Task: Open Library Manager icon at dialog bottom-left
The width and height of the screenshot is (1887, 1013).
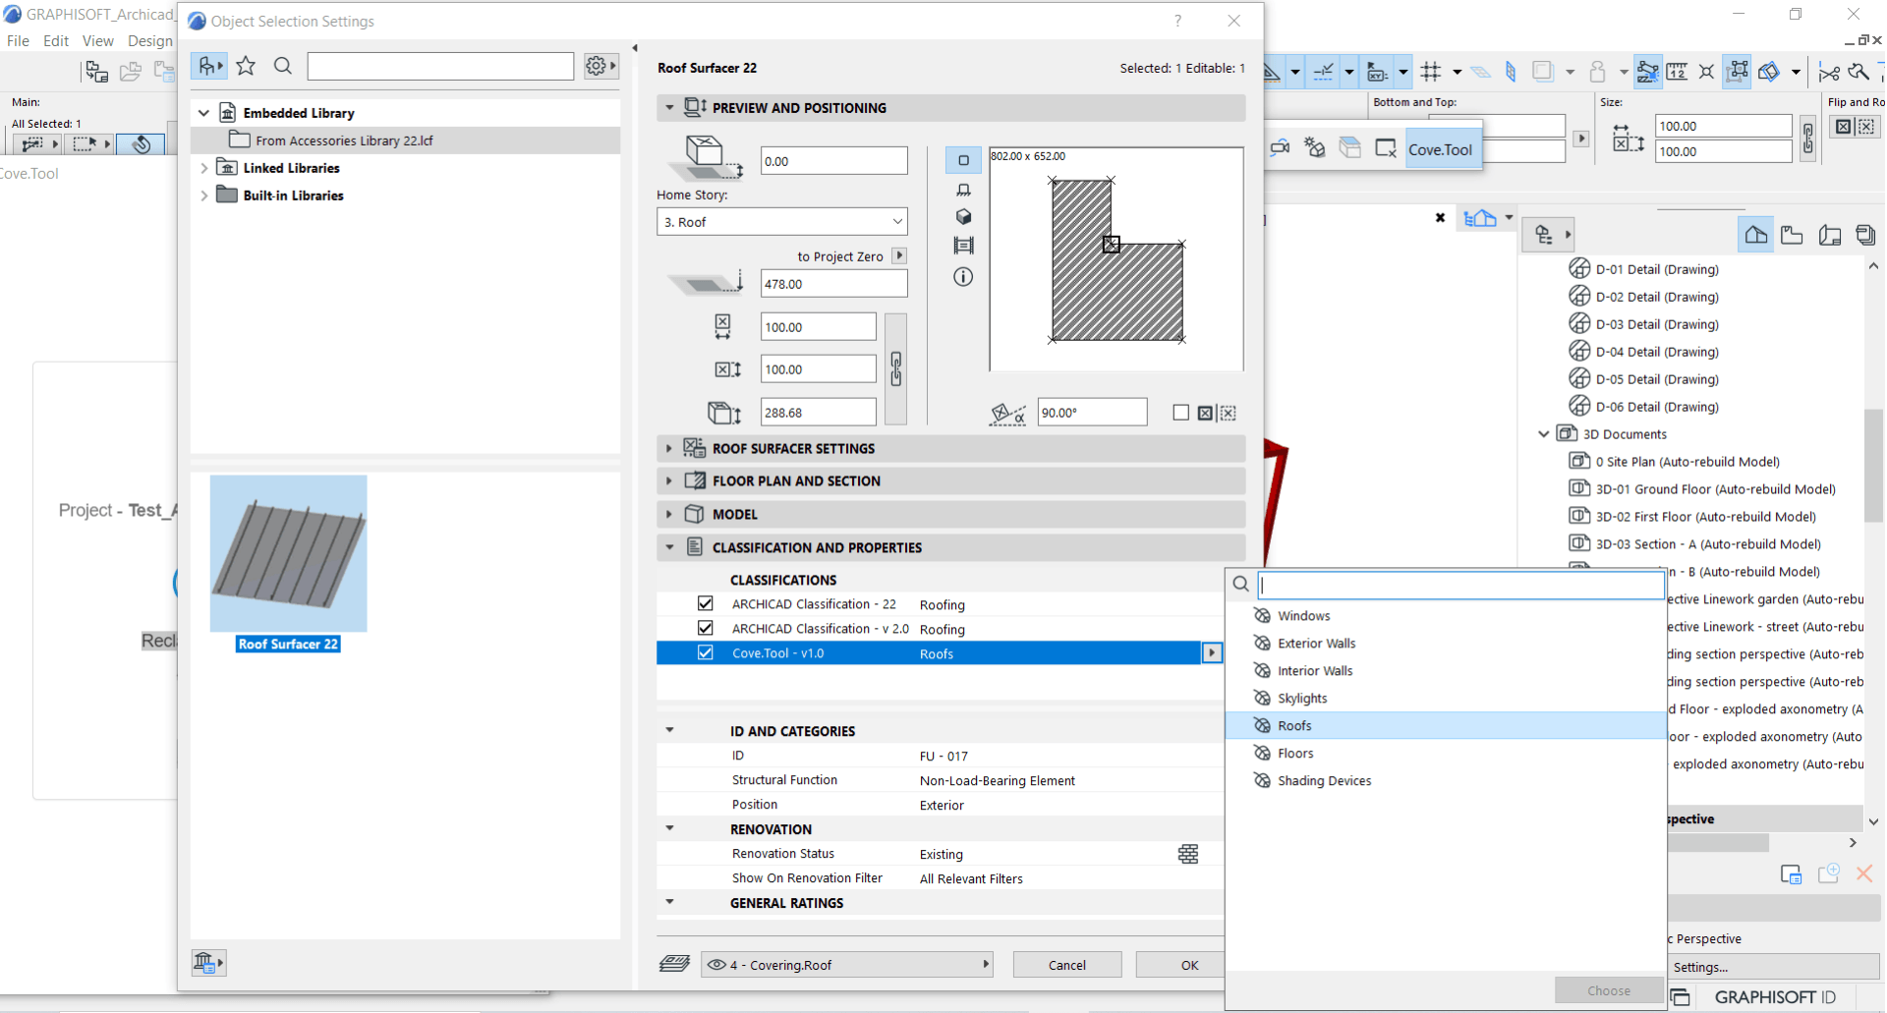Action: pyautogui.click(x=207, y=963)
